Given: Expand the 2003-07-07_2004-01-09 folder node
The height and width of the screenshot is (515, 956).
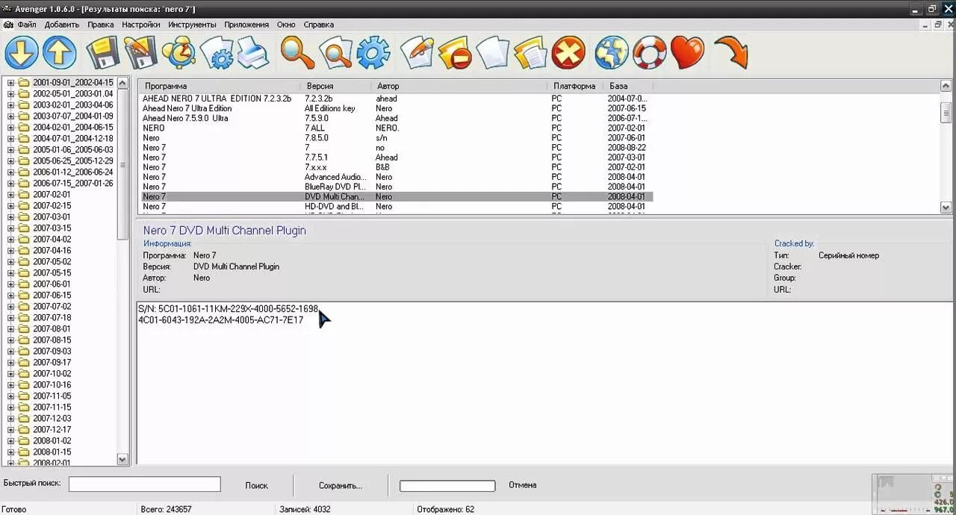Looking at the screenshot, I should tap(10, 116).
